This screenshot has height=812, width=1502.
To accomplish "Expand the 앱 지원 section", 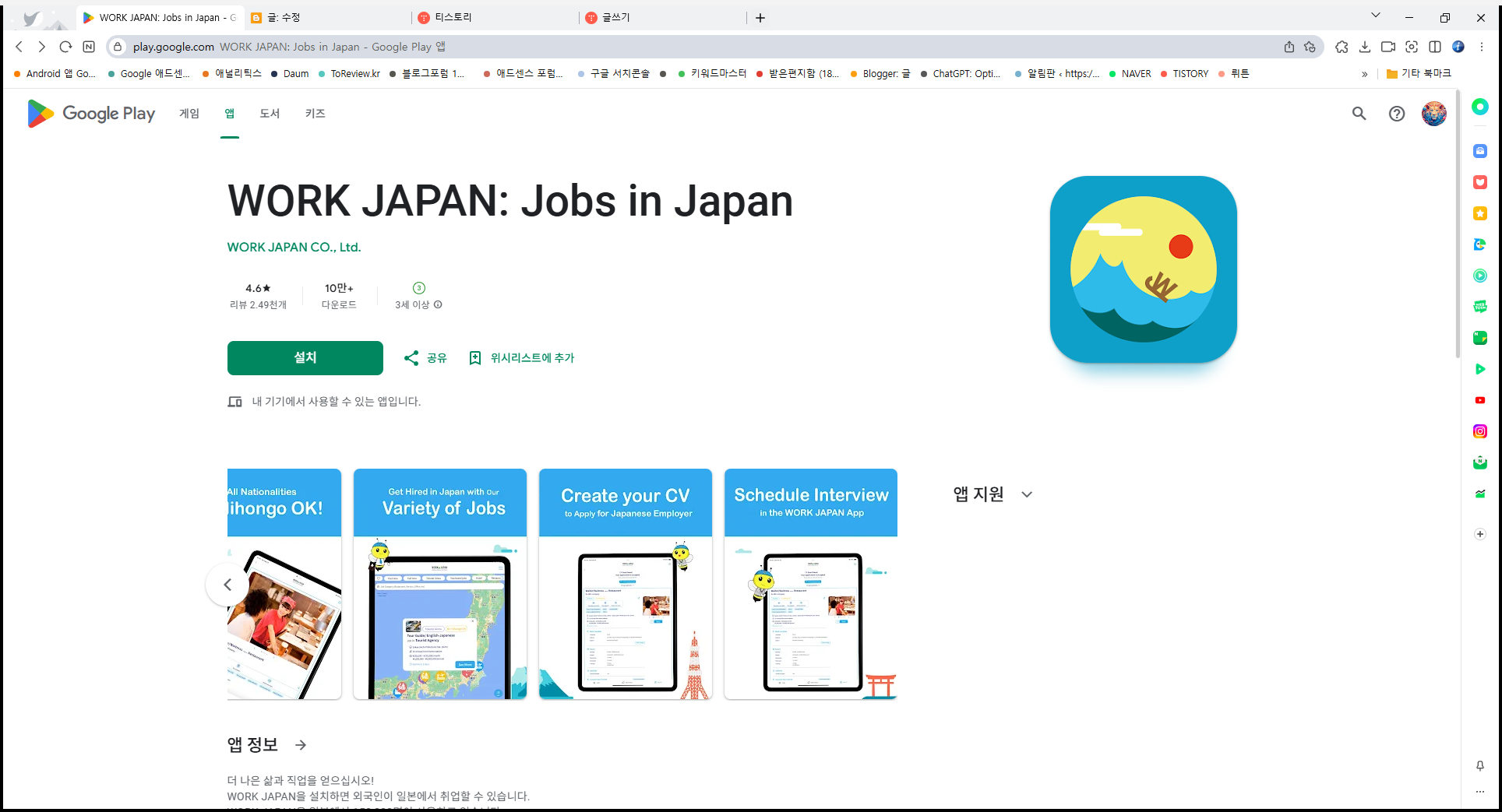I will (x=1027, y=494).
